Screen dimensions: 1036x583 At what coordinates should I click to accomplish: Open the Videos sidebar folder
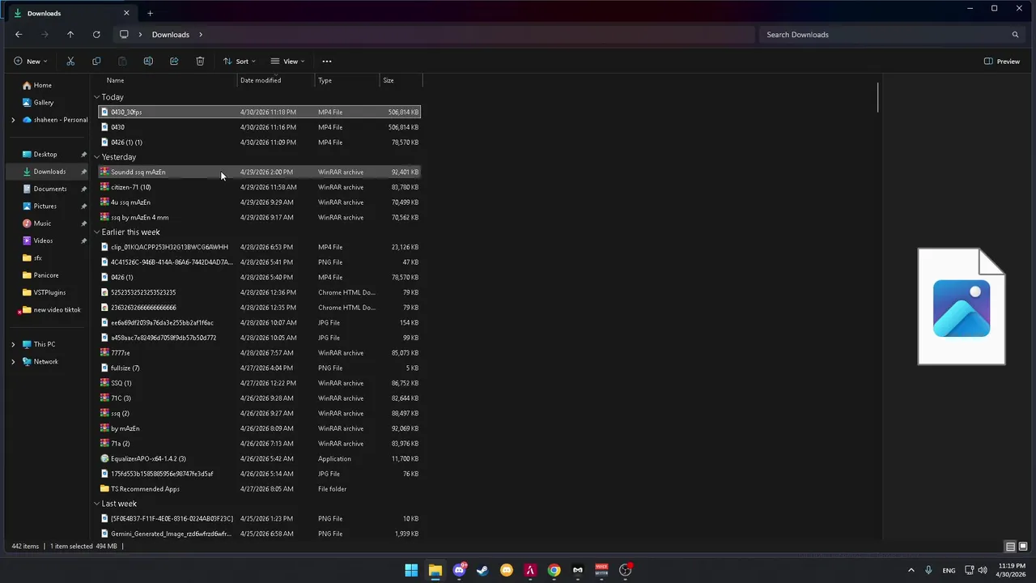43,240
